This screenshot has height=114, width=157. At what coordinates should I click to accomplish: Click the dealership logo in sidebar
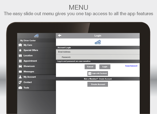(36, 36)
